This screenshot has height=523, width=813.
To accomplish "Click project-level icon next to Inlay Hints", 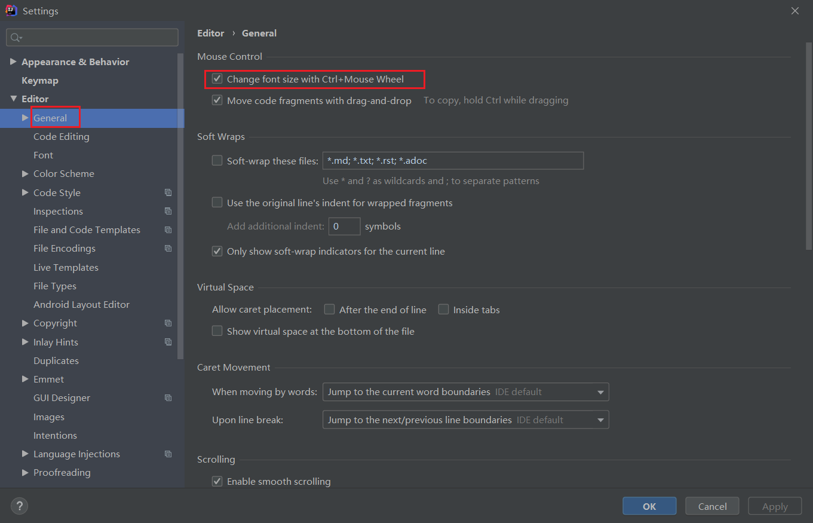I will [x=168, y=342].
